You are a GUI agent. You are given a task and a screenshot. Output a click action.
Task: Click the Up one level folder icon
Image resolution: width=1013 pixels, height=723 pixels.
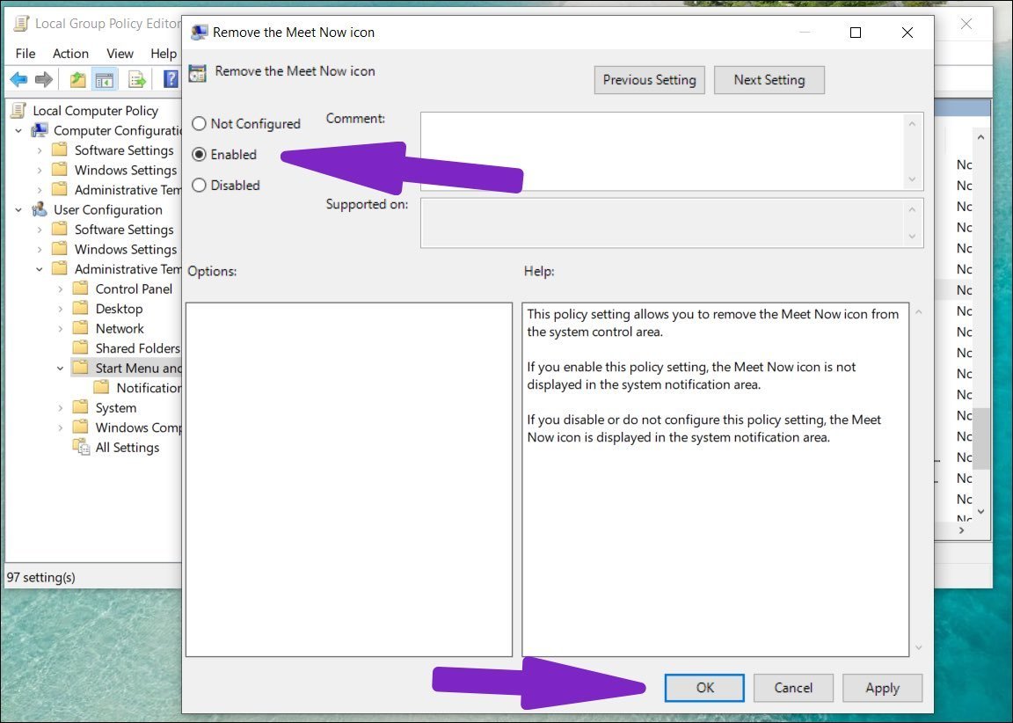[x=78, y=79]
